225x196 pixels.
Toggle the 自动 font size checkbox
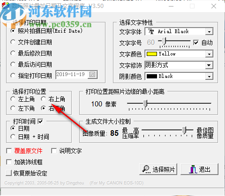(196, 42)
